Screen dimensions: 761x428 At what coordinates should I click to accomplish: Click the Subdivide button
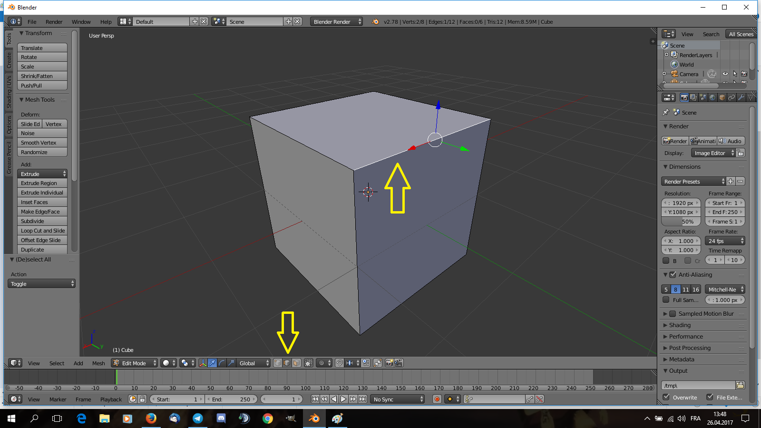(x=42, y=221)
